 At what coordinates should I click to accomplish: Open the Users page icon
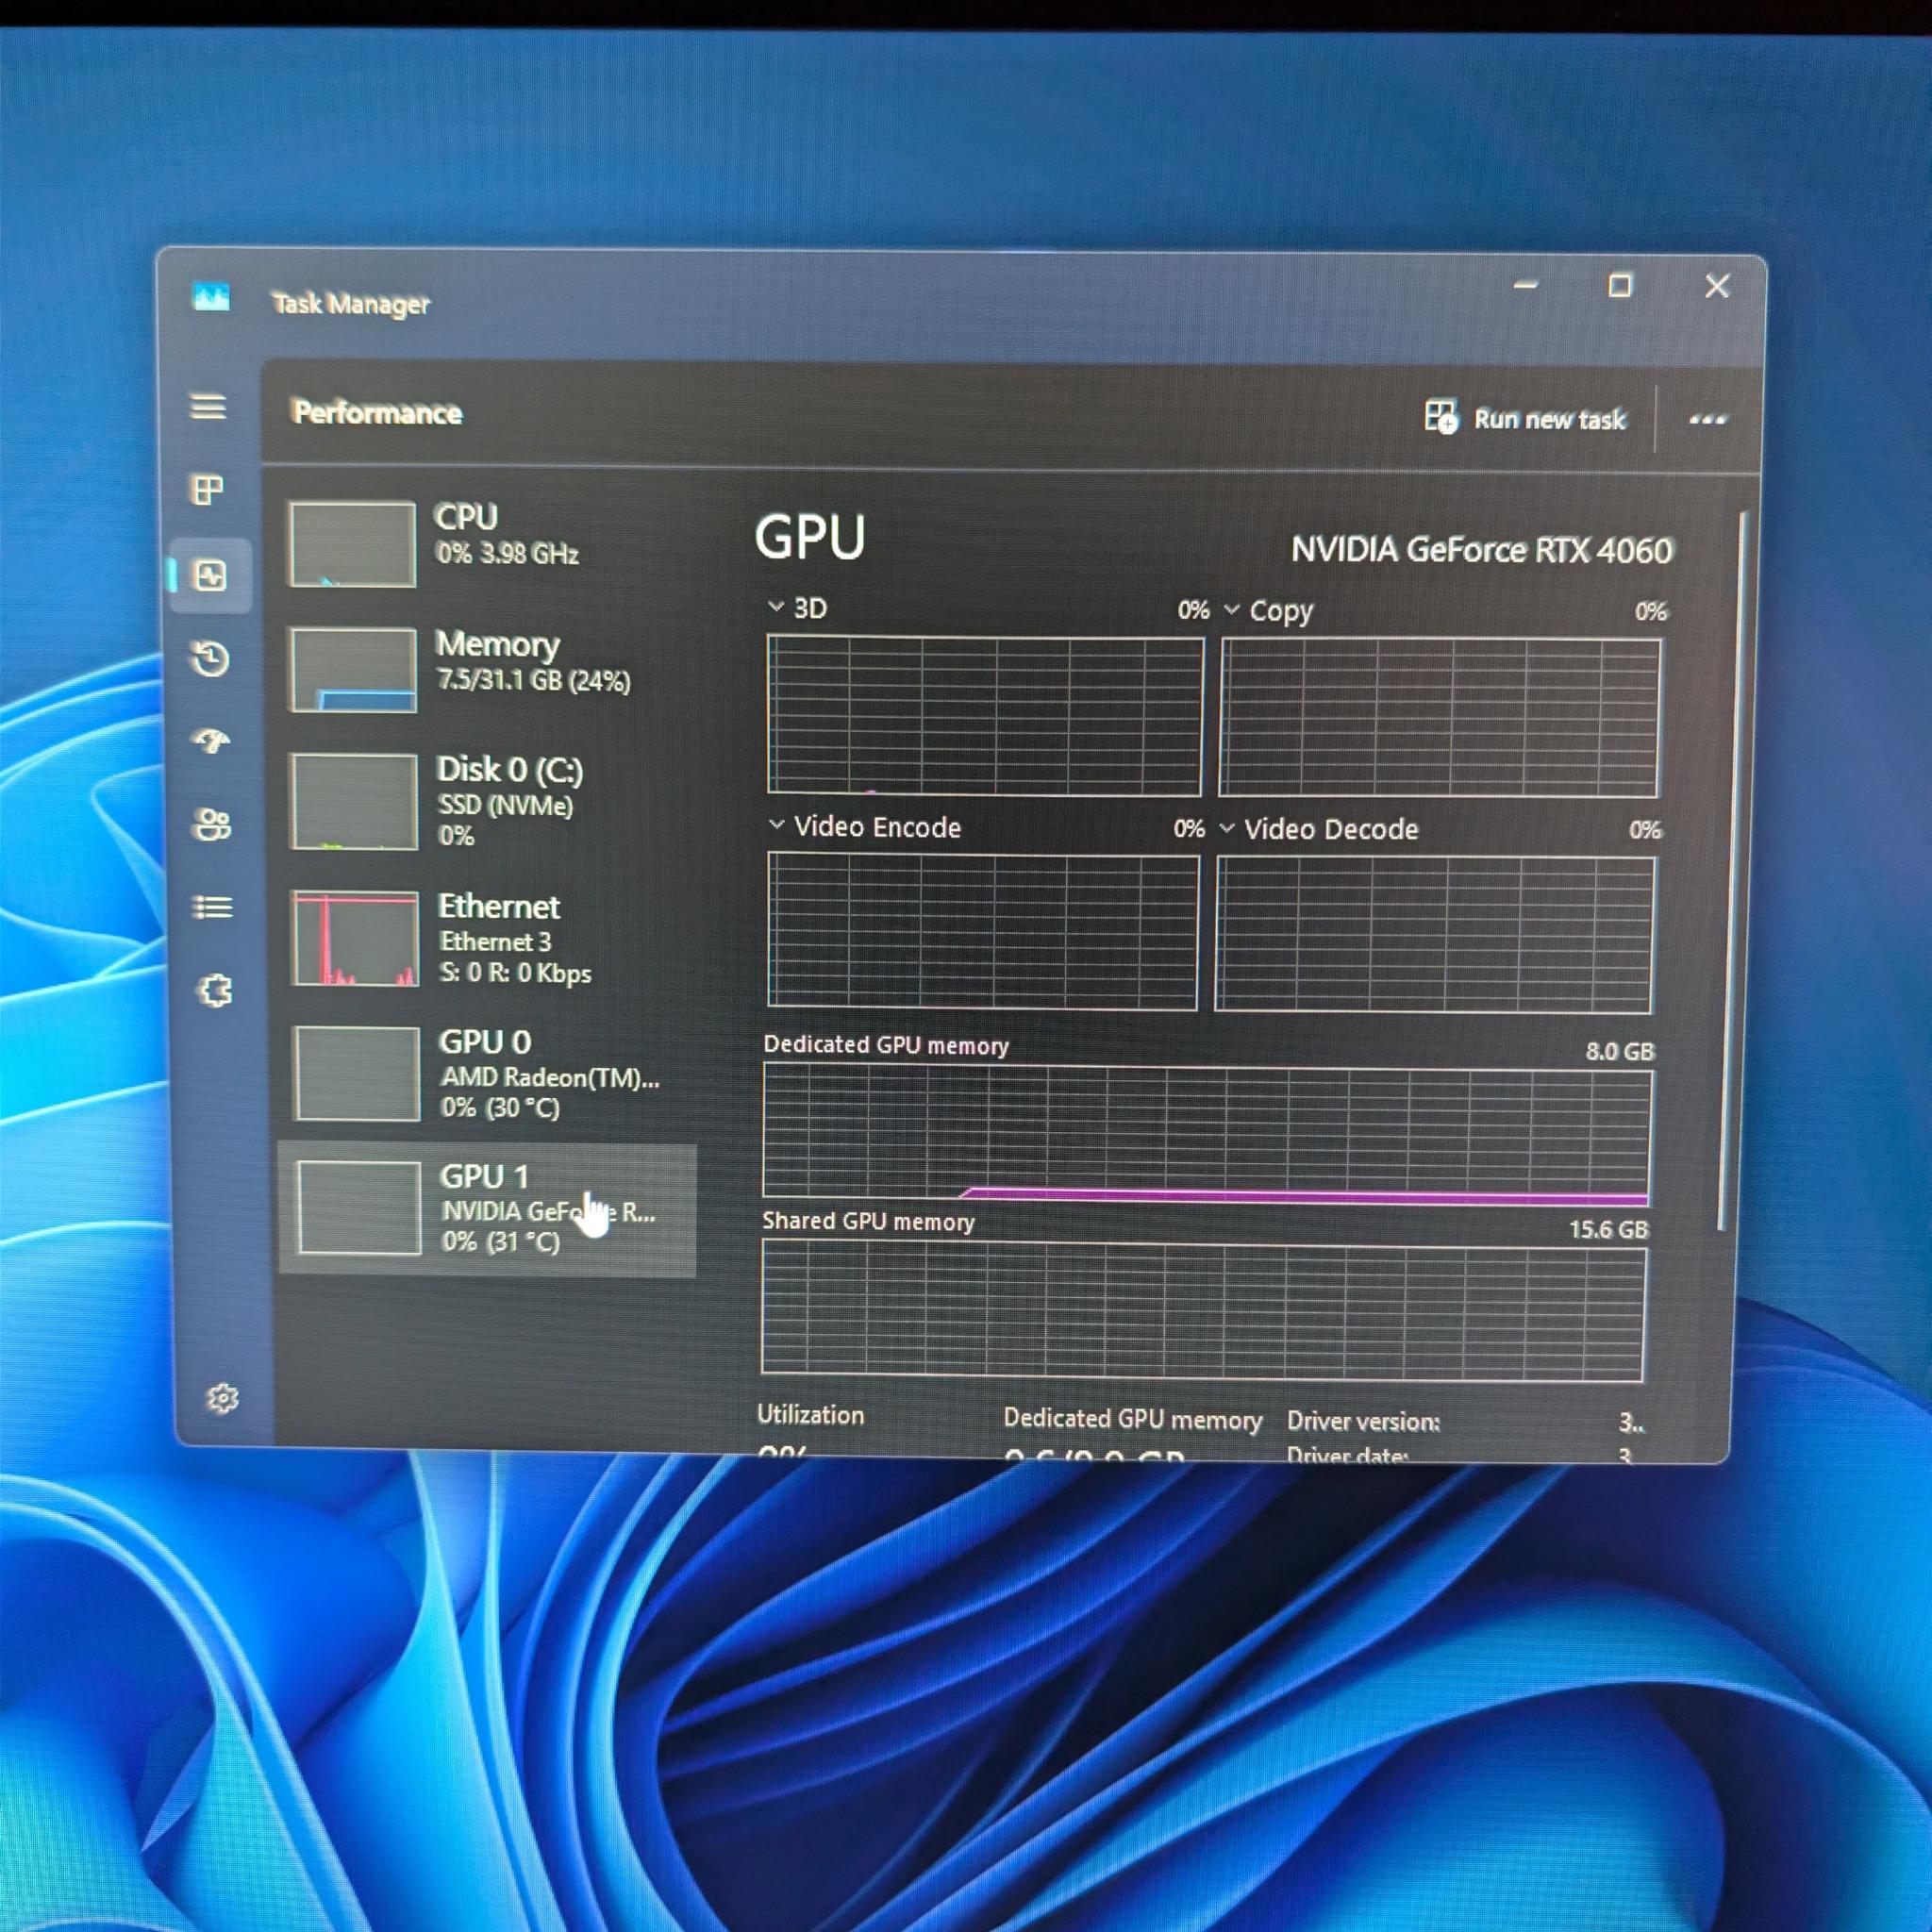pyautogui.click(x=212, y=825)
